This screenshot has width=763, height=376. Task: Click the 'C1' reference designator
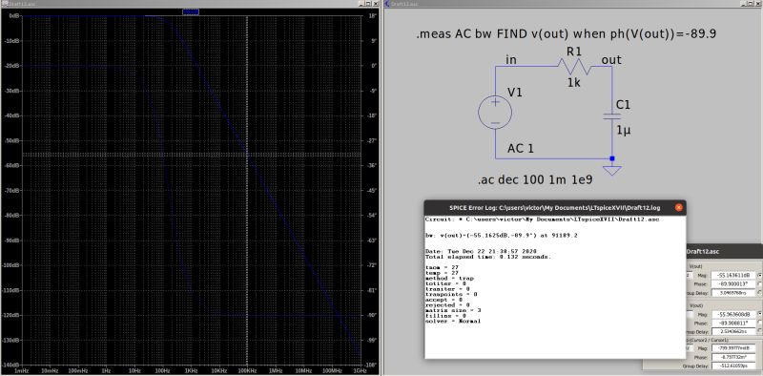624,105
